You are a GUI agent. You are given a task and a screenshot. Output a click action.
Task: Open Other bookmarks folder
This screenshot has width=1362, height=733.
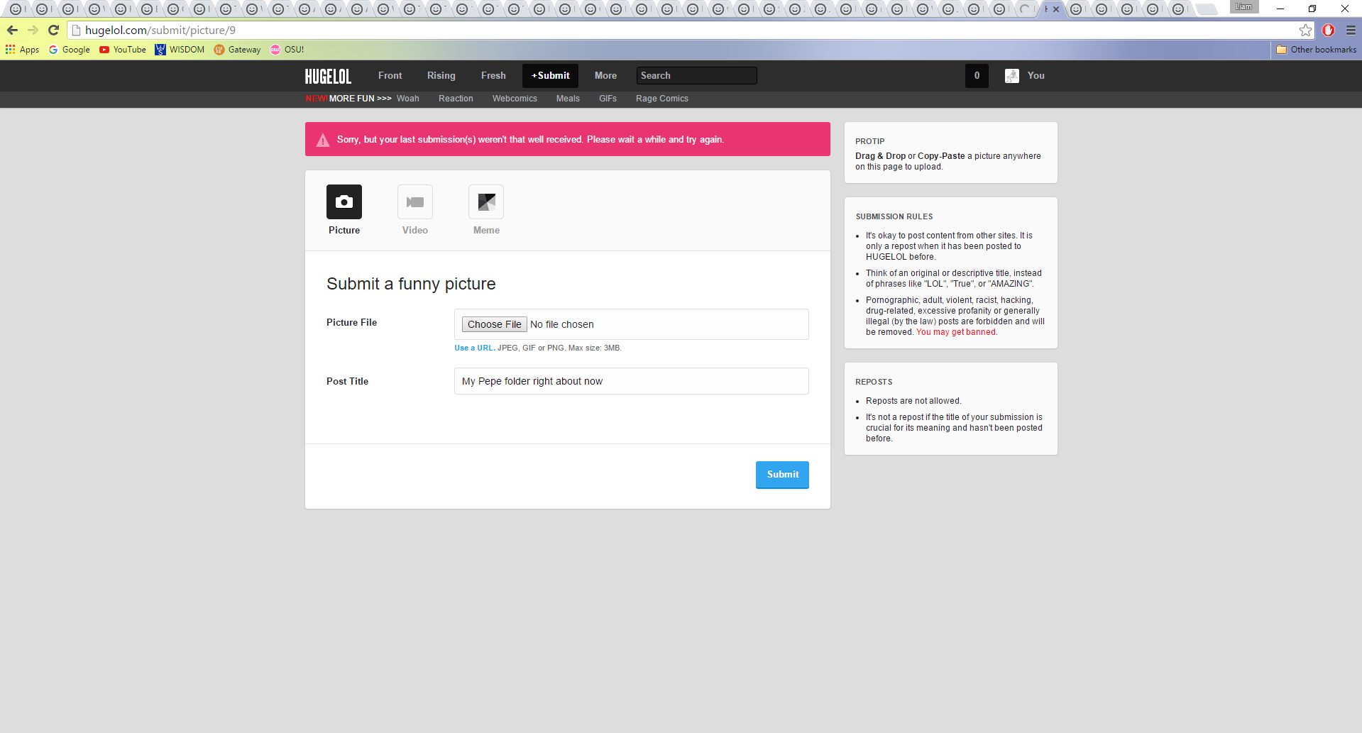tap(1316, 50)
